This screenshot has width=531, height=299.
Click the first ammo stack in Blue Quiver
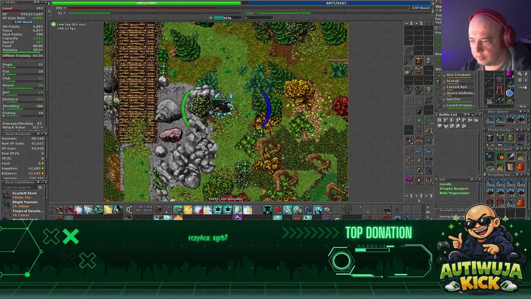pos(490,120)
